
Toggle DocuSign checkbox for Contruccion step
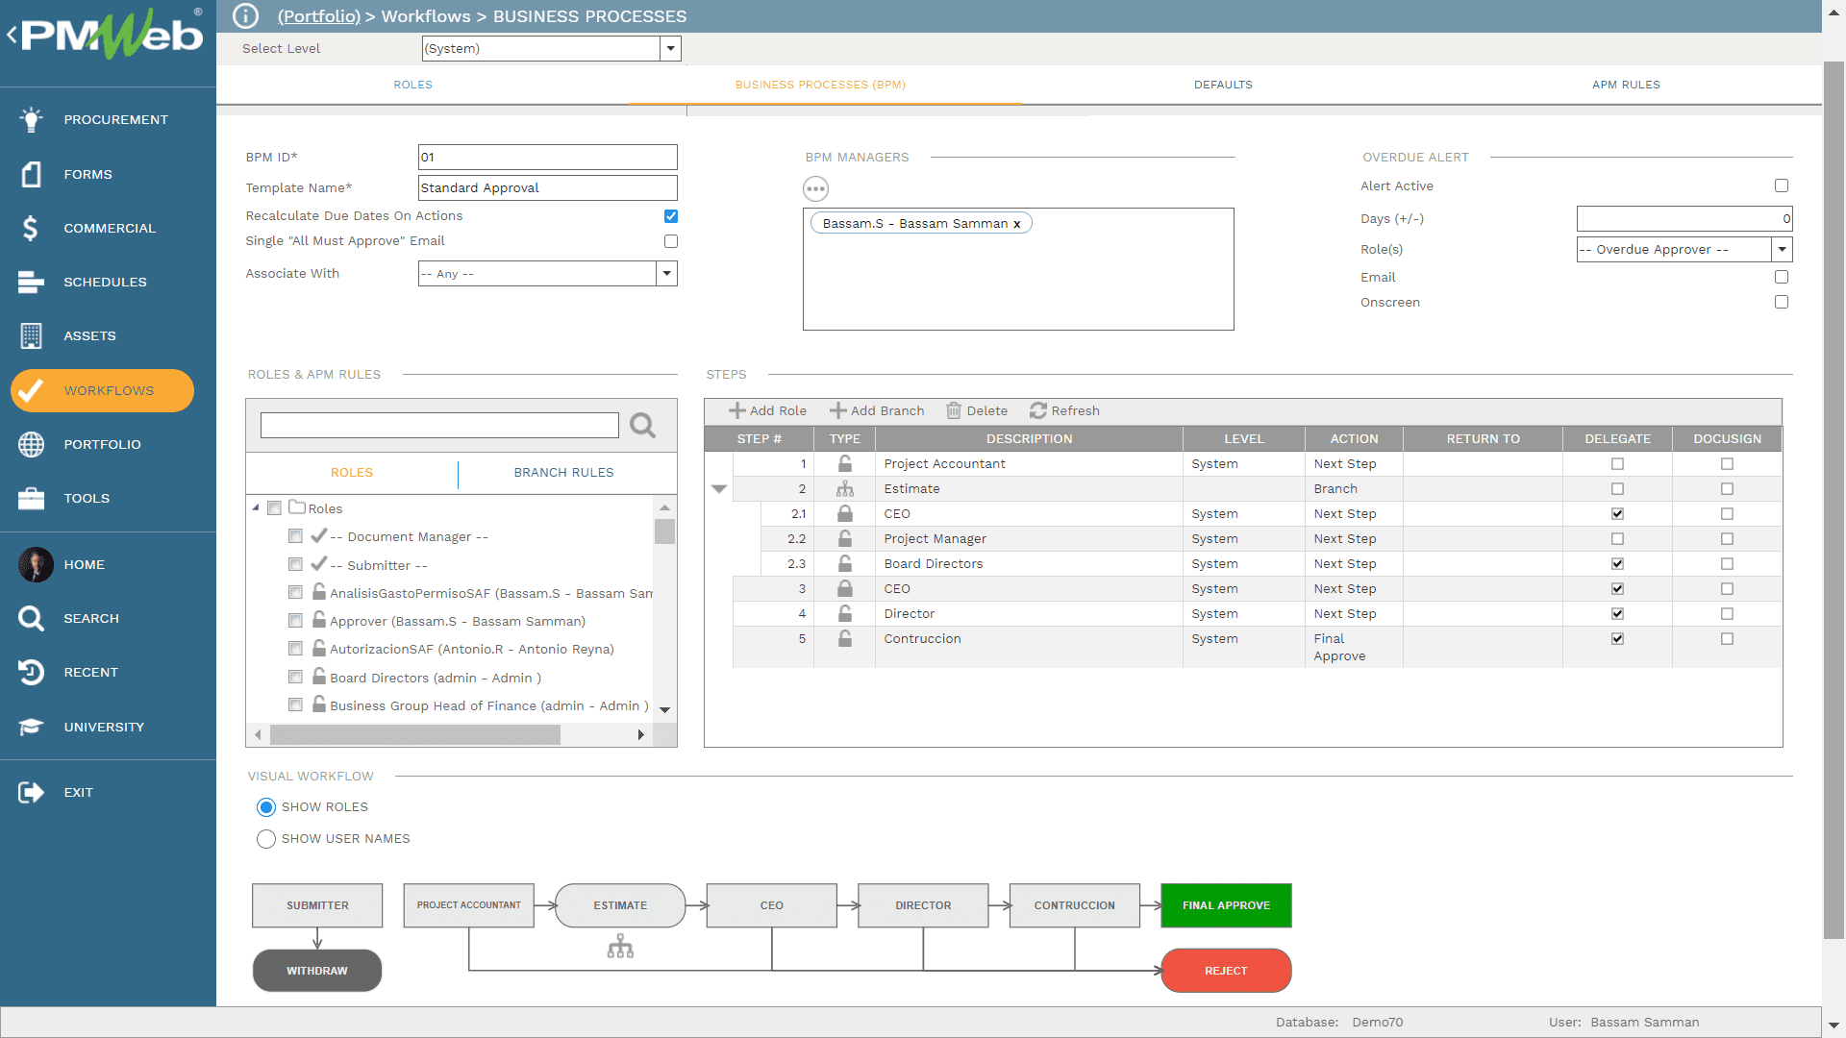pyautogui.click(x=1727, y=639)
